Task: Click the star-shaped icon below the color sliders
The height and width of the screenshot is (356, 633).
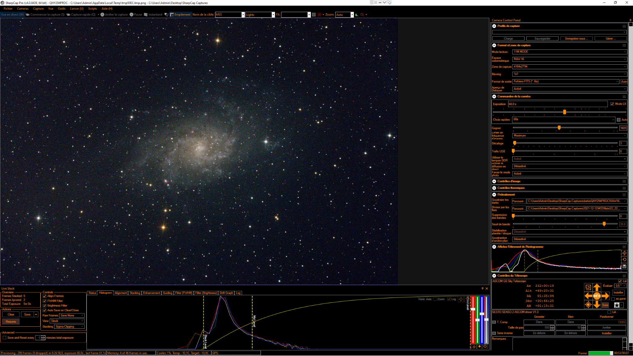Action: coord(479,347)
